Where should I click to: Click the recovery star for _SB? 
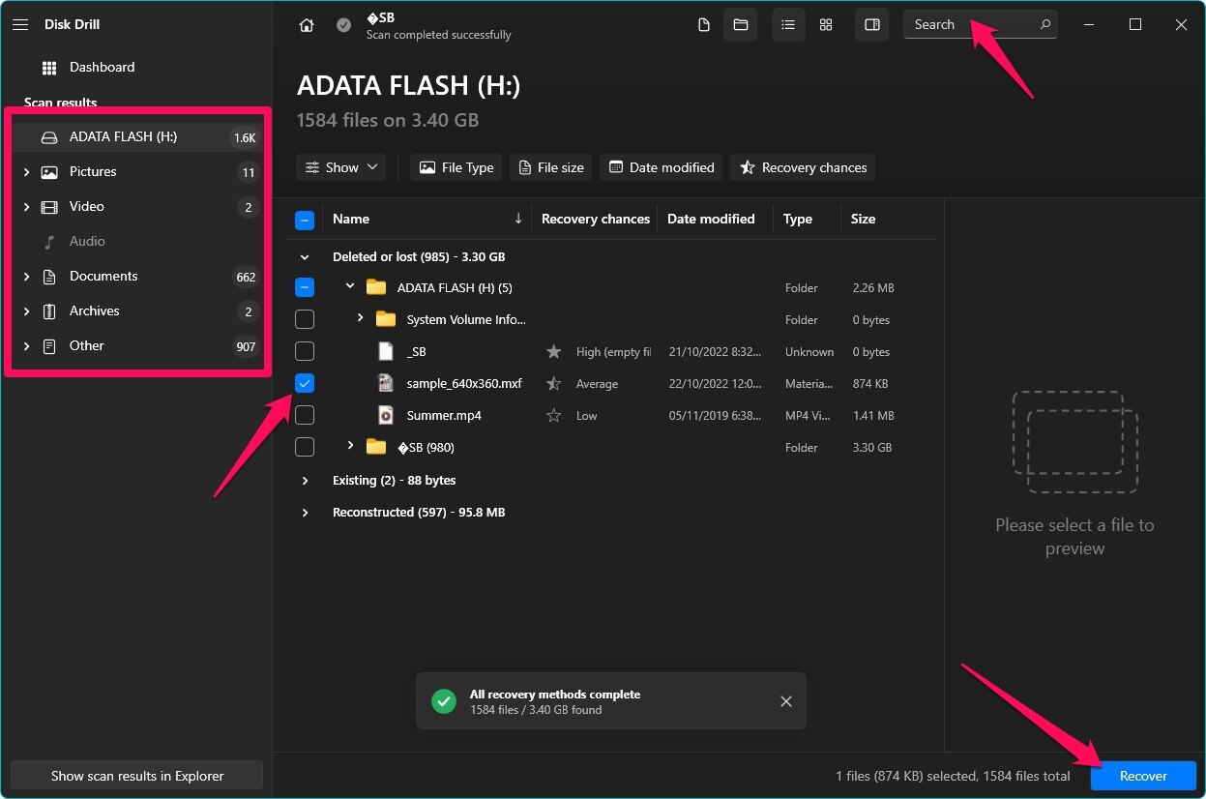(554, 352)
